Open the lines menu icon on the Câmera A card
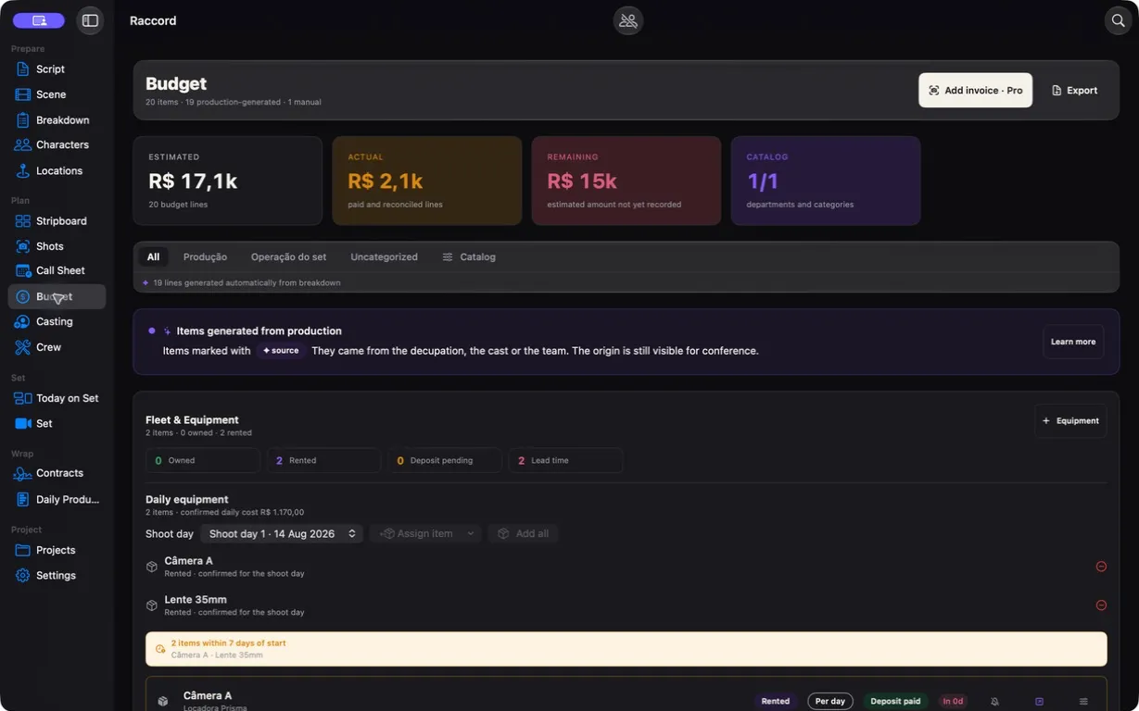This screenshot has width=1139, height=711. [x=1083, y=702]
